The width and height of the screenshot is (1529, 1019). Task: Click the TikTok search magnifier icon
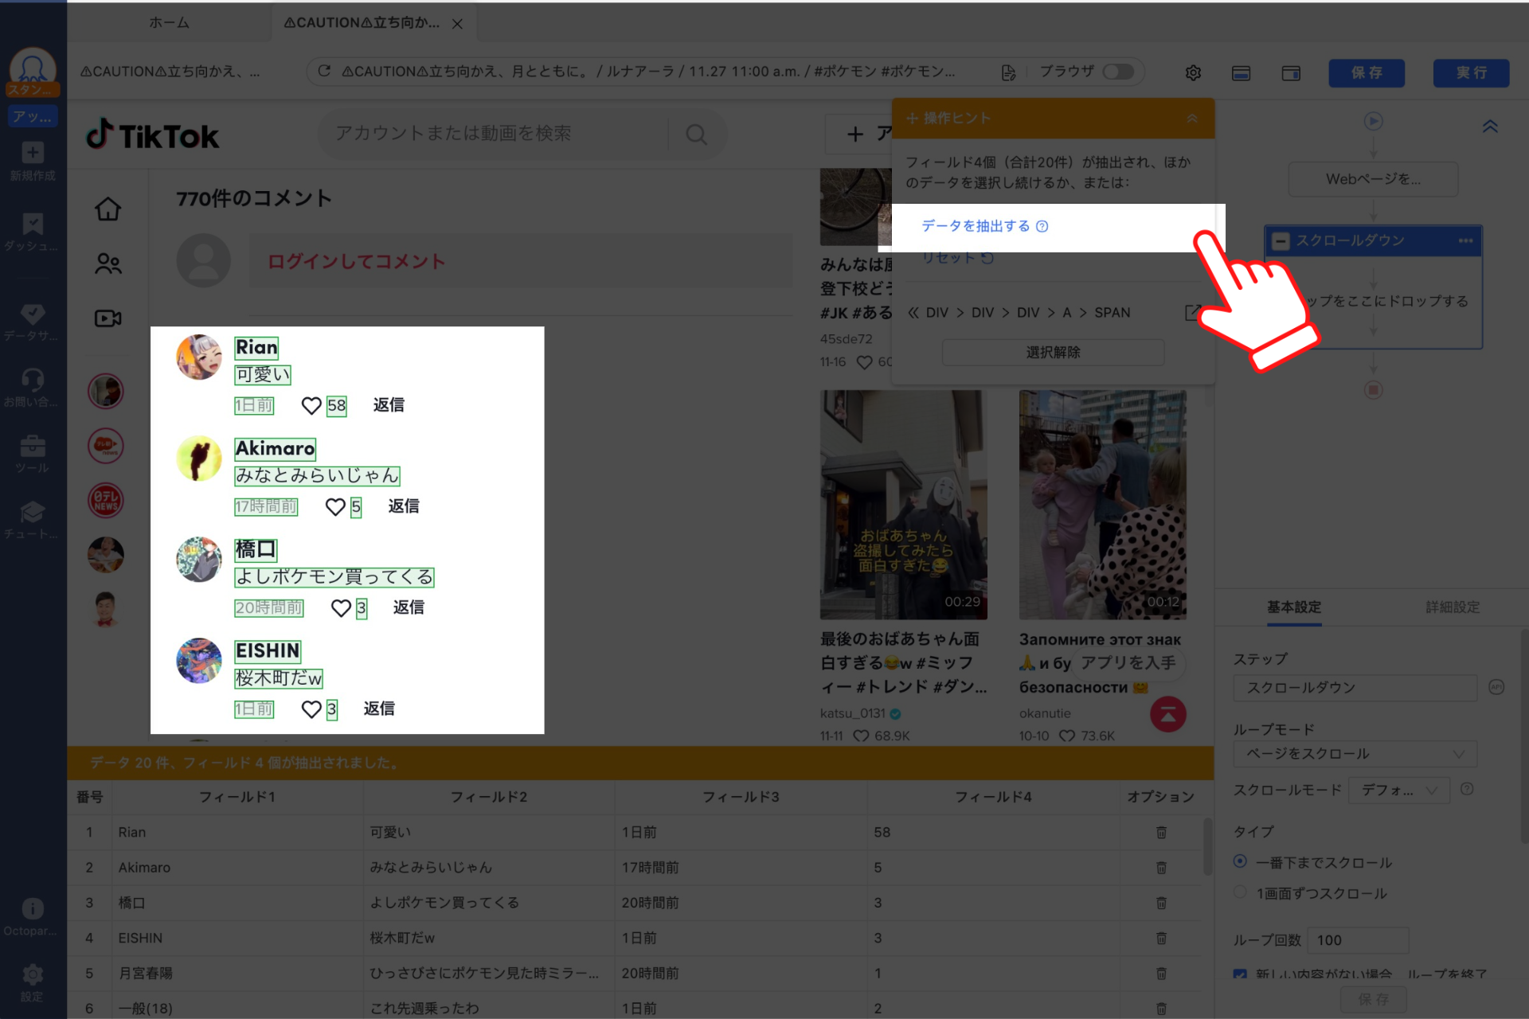pos(697,135)
